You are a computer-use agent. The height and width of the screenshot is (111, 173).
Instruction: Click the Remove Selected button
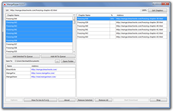pos(85,100)
